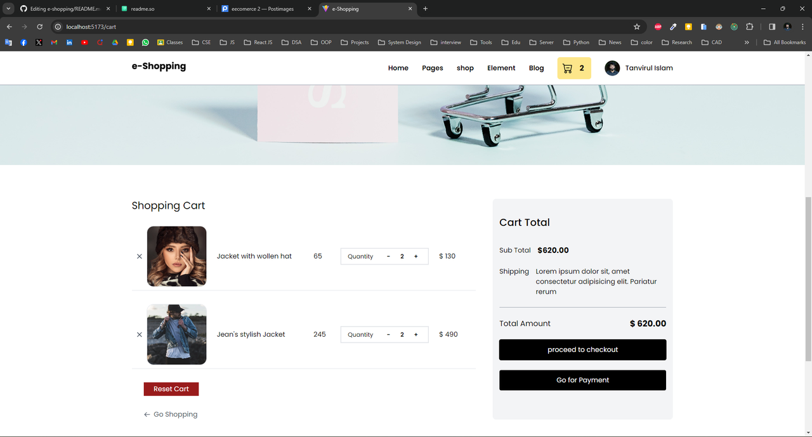Expand the System Design bookmarks folder
812x437 pixels.
pyautogui.click(x=399, y=42)
